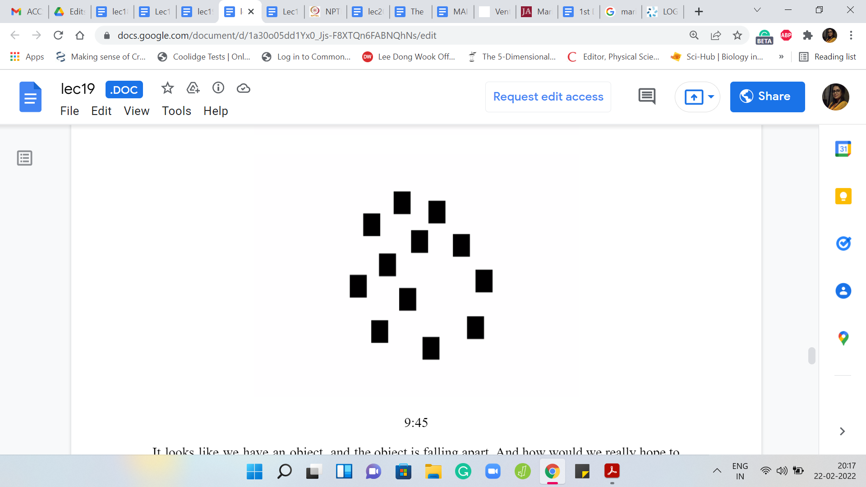Open the File menu
This screenshot has height=487, width=866.
(69, 111)
